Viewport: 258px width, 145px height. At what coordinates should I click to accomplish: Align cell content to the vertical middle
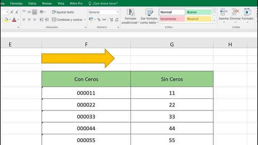coord(29,12)
